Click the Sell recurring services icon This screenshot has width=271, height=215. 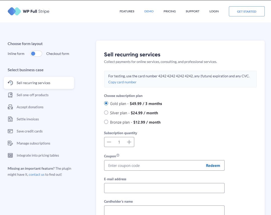[x=10, y=83]
